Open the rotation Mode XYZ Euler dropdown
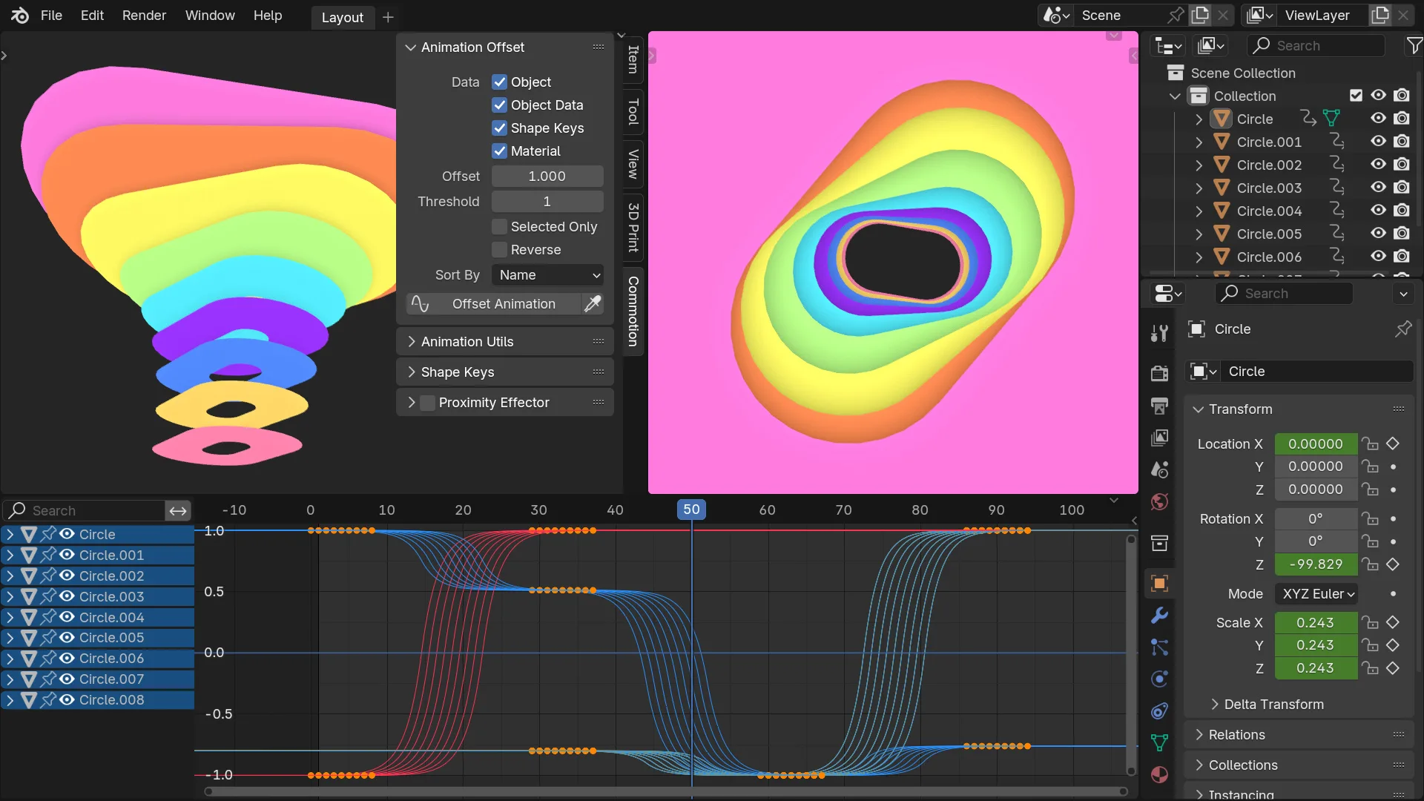This screenshot has width=1424, height=801. pyautogui.click(x=1316, y=593)
